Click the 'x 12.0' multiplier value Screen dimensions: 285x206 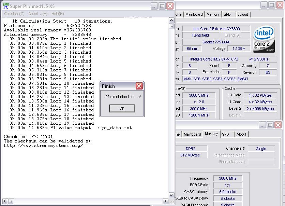pyautogui.click(x=199, y=102)
